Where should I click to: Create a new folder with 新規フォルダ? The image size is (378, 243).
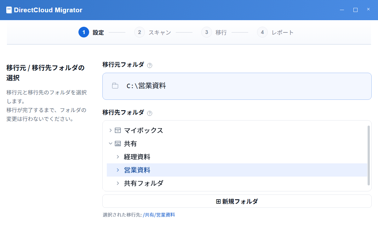[237, 201]
